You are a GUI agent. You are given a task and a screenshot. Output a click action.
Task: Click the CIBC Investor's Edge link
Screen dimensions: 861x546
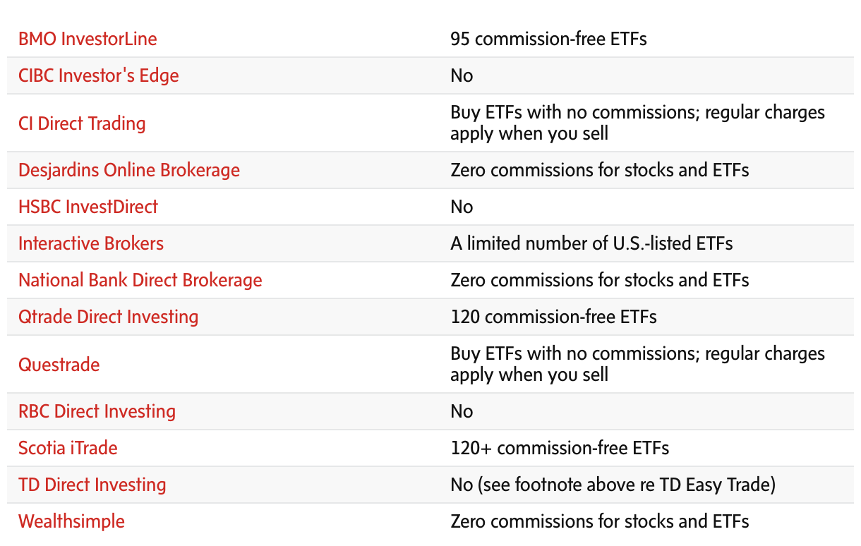98,75
